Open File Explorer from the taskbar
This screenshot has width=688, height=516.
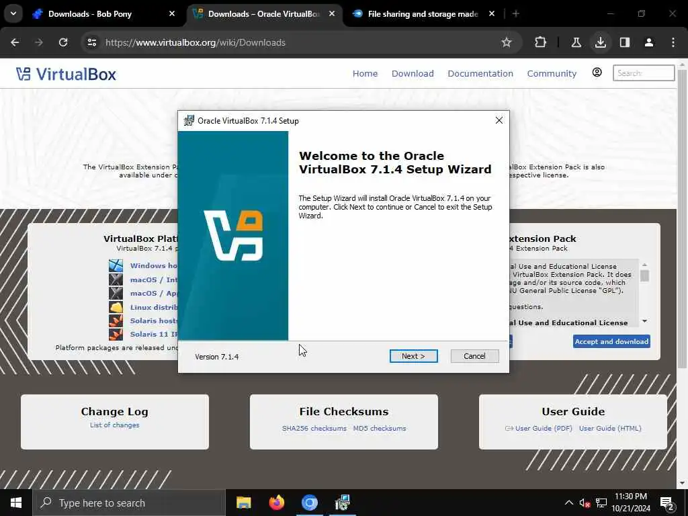243,503
